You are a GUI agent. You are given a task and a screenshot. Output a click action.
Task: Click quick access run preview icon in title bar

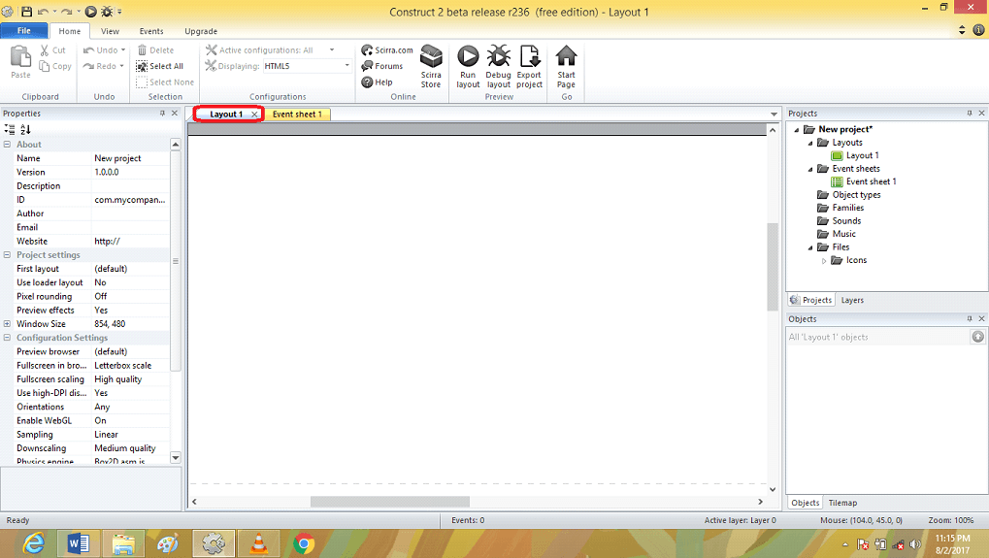[x=91, y=12]
